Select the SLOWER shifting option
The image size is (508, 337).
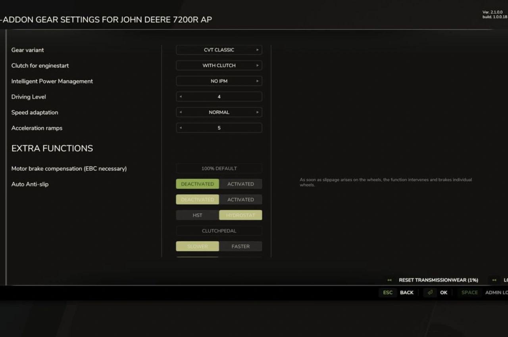[197, 246]
